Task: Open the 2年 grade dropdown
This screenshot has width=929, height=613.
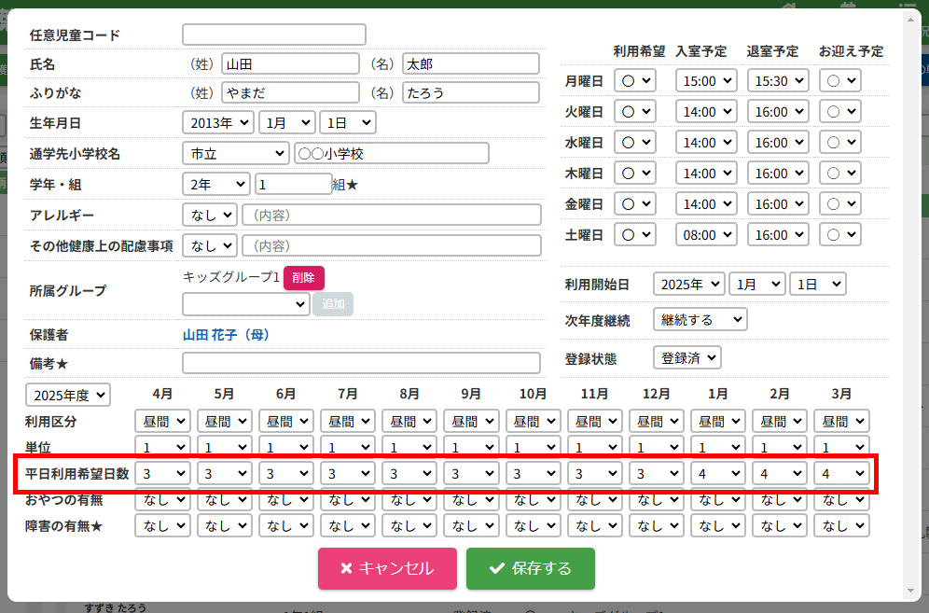Action: (216, 185)
